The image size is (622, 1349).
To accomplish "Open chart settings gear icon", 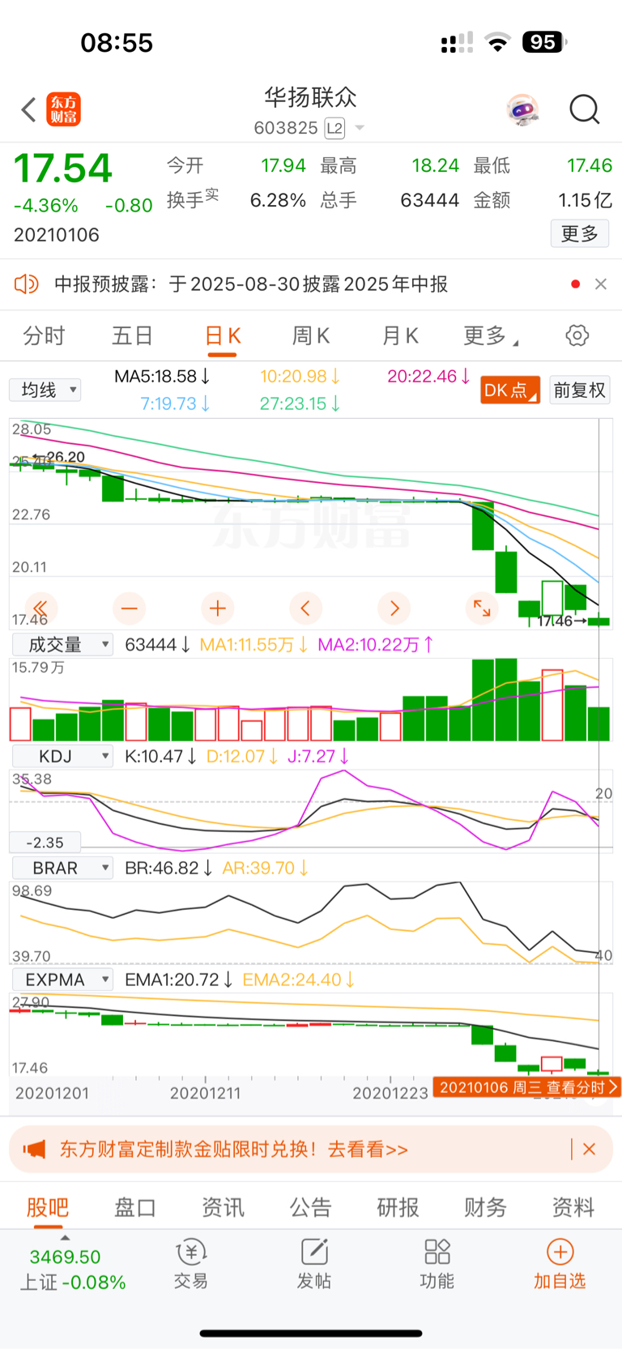I will click(x=577, y=335).
